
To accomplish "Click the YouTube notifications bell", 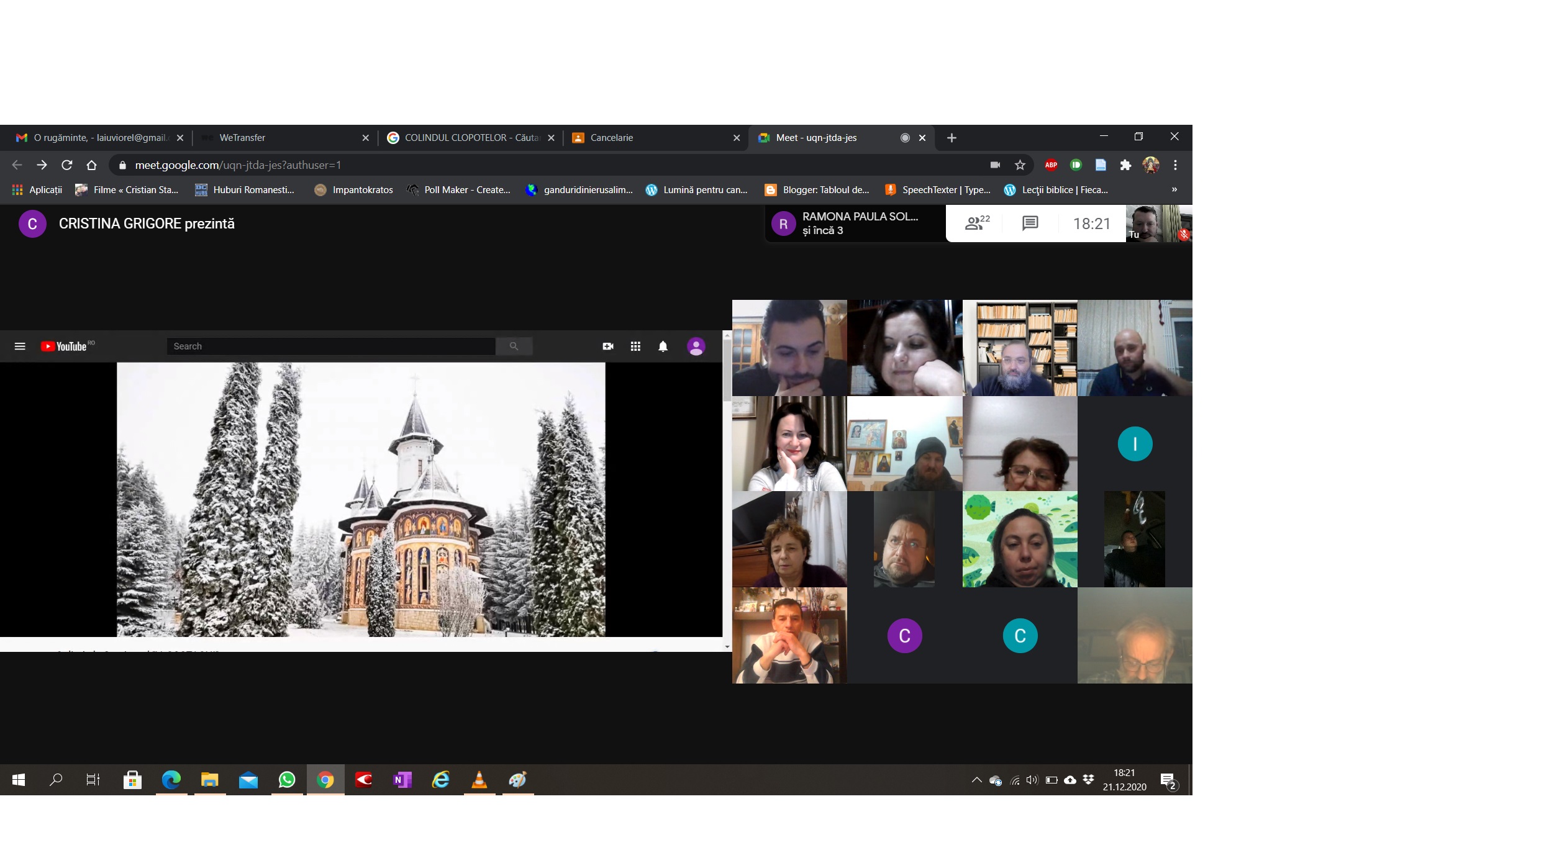I will click(x=663, y=346).
